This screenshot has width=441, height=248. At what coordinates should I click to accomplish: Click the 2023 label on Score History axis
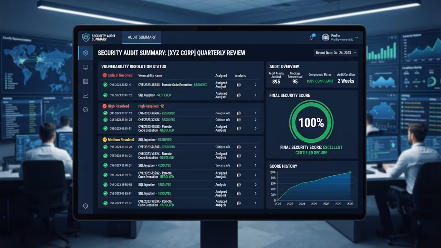[350, 204]
